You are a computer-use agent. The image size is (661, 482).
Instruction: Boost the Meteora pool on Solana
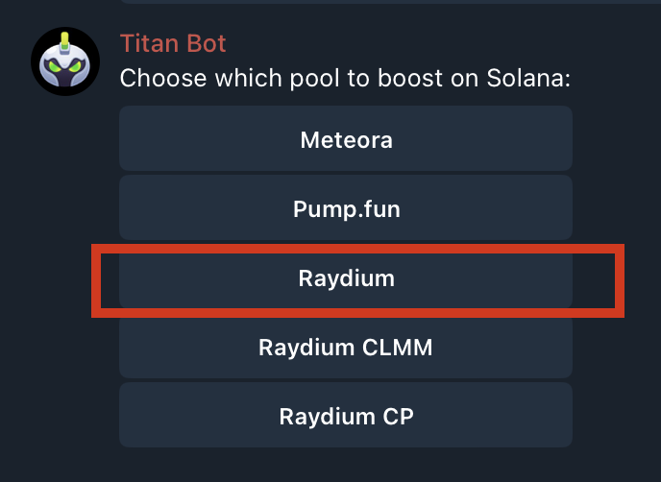tap(346, 139)
